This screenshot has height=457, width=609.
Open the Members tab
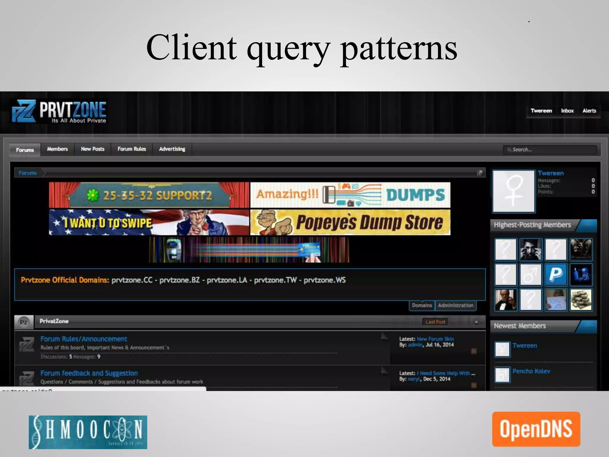pos(57,149)
